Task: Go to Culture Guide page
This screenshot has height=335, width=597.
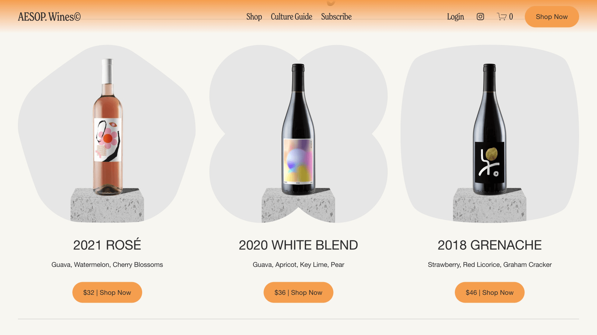Action: point(291,17)
